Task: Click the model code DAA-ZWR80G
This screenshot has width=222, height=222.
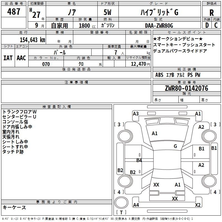Action: [x=159, y=26]
